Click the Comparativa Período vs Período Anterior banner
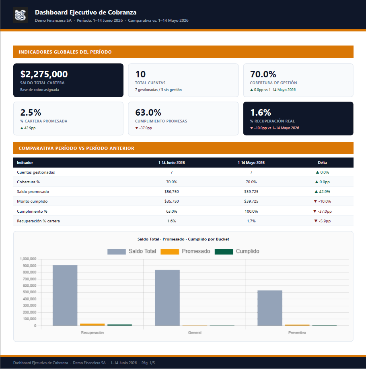This screenshot has height=369, width=366. pyautogui.click(x=183, y=148)
